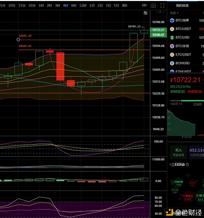Click the BTC/USDT exchange icon
The width and height of the screenshot is (204, 218).
[172, 29]
